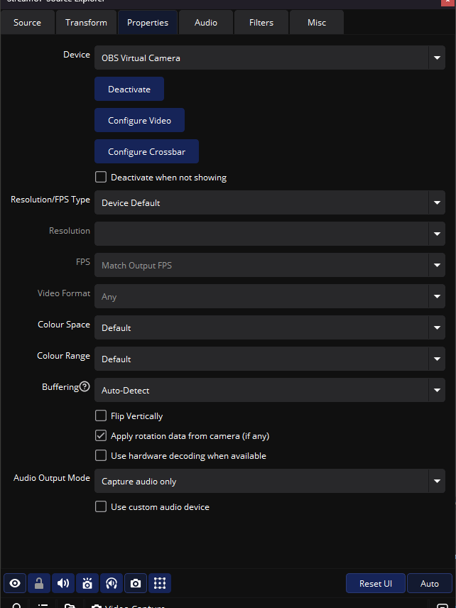Check the Flip Vertically option
Viewport: 456px width, 608px height.
pyautogui.click(x=101, y=416)
